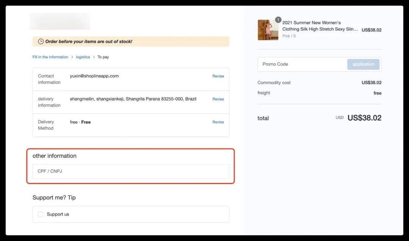Click into the Promo Code field
Screen dimensions: 409x241
click(302, 64)
